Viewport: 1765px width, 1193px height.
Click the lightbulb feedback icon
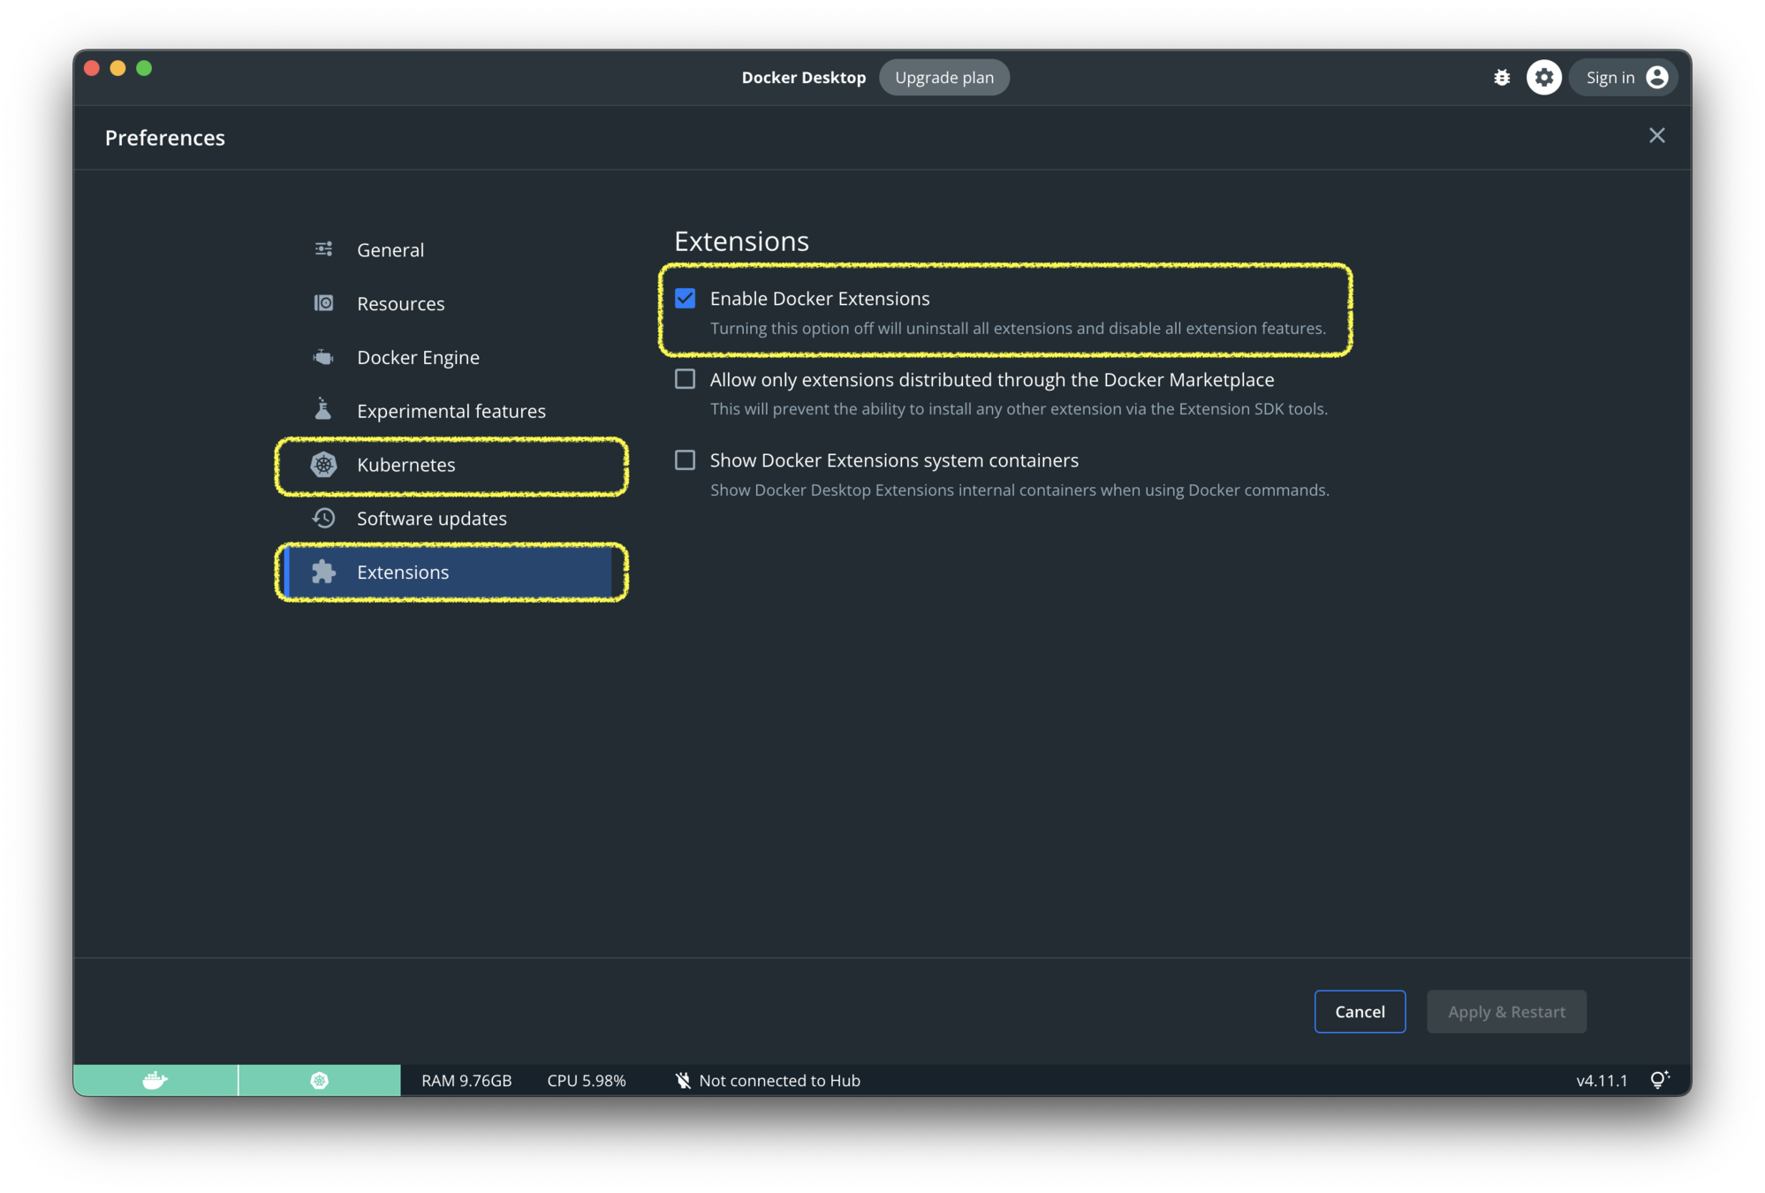coord(1659,1080)
